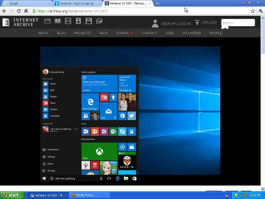The height and width of the screenshot is (199, 265).
Task: Click the browser forward arrow
Action: (x=11, y=11)
